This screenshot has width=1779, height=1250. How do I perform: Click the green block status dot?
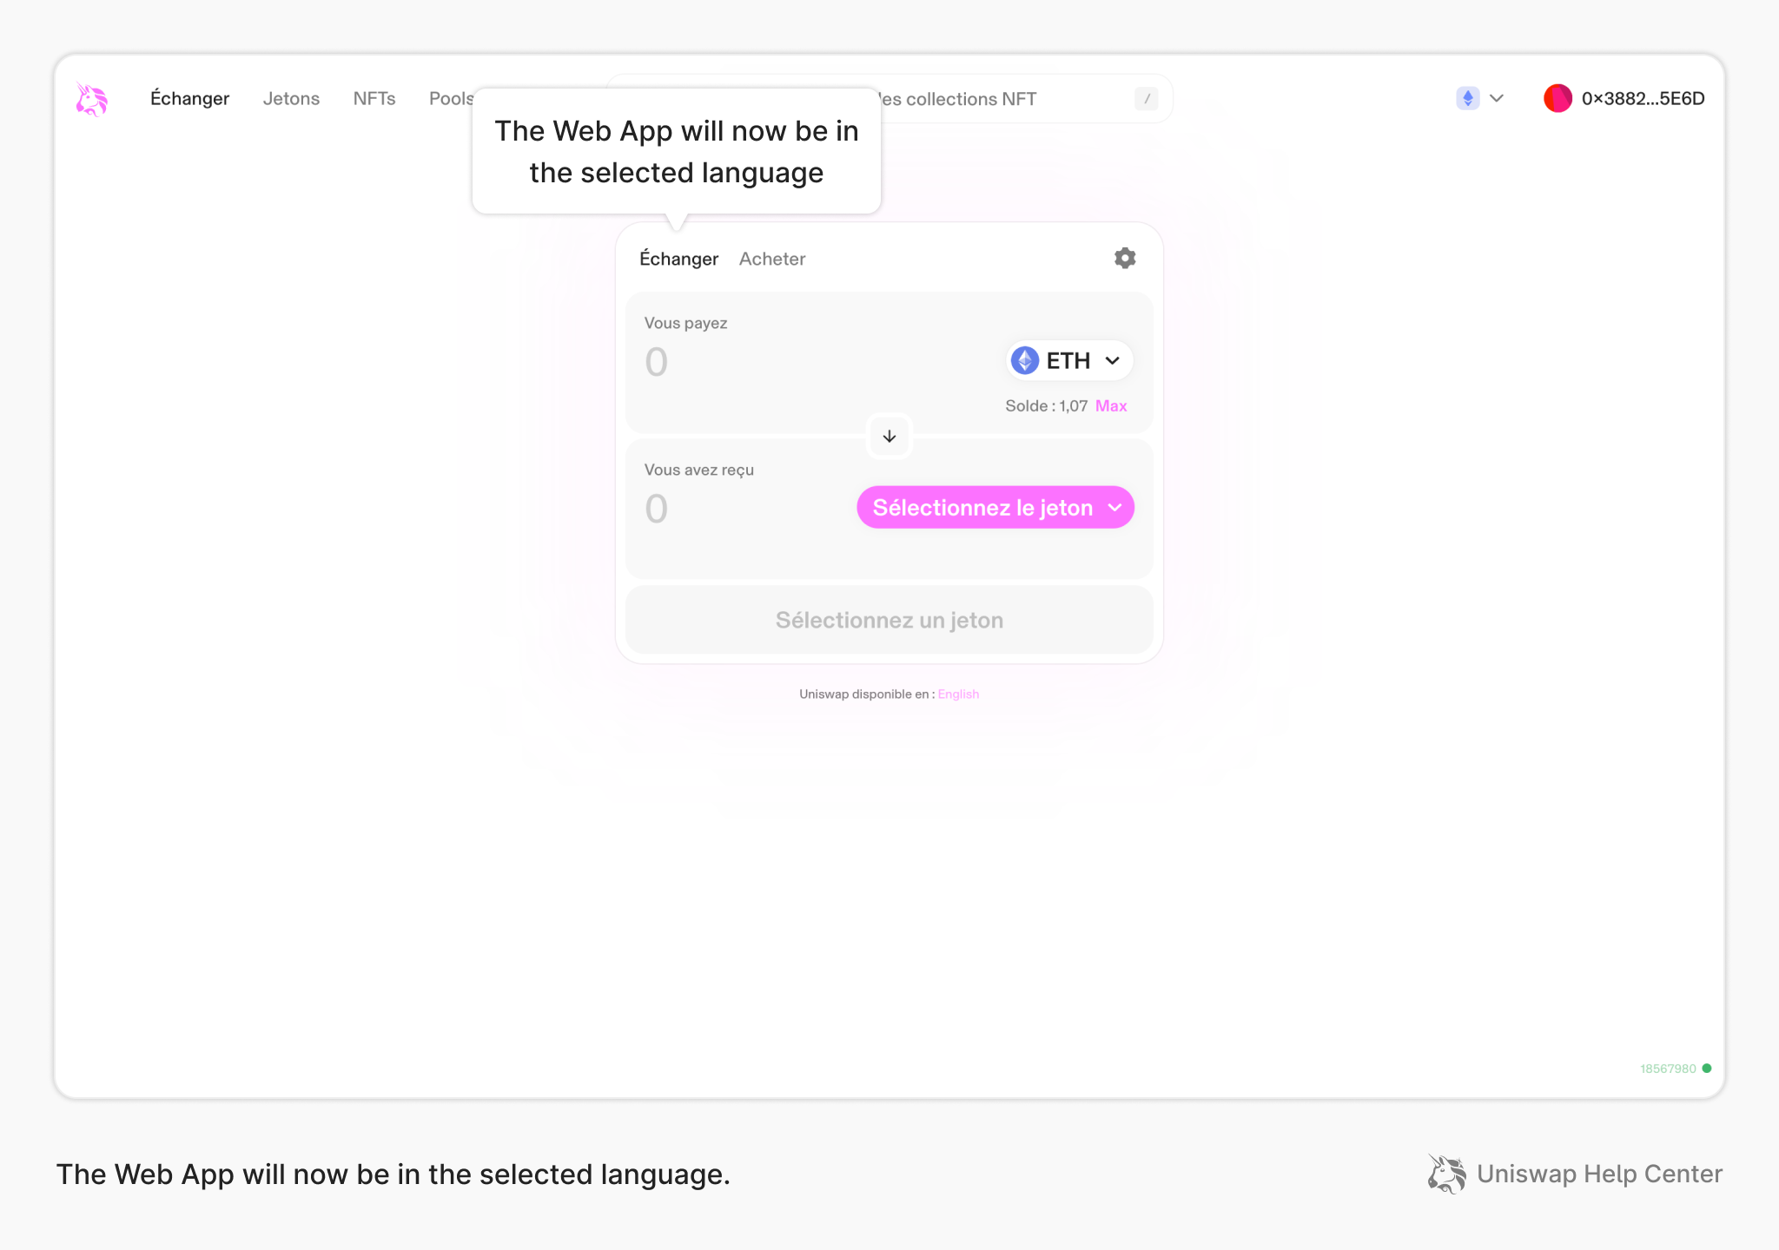click(x=1707, y=1069)
